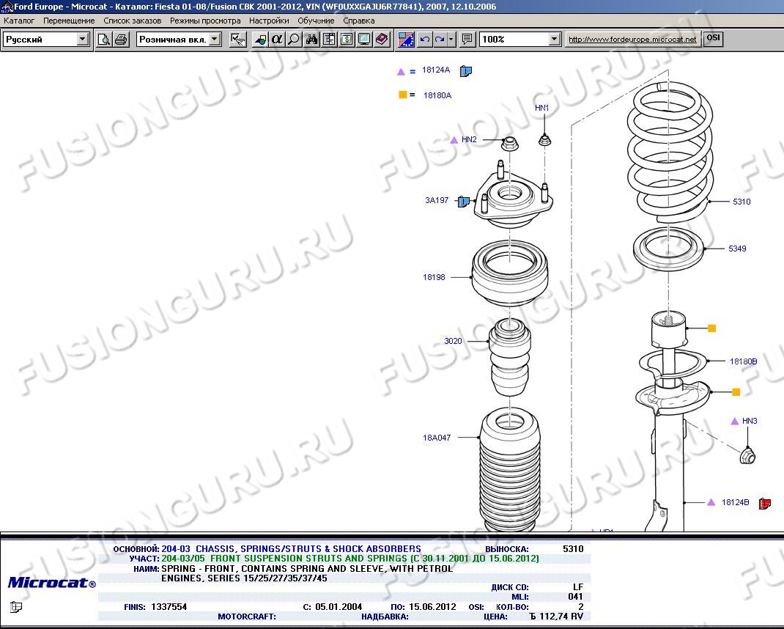
Task: Select callout HN3 nut label
Action: (x=750, y=422)
